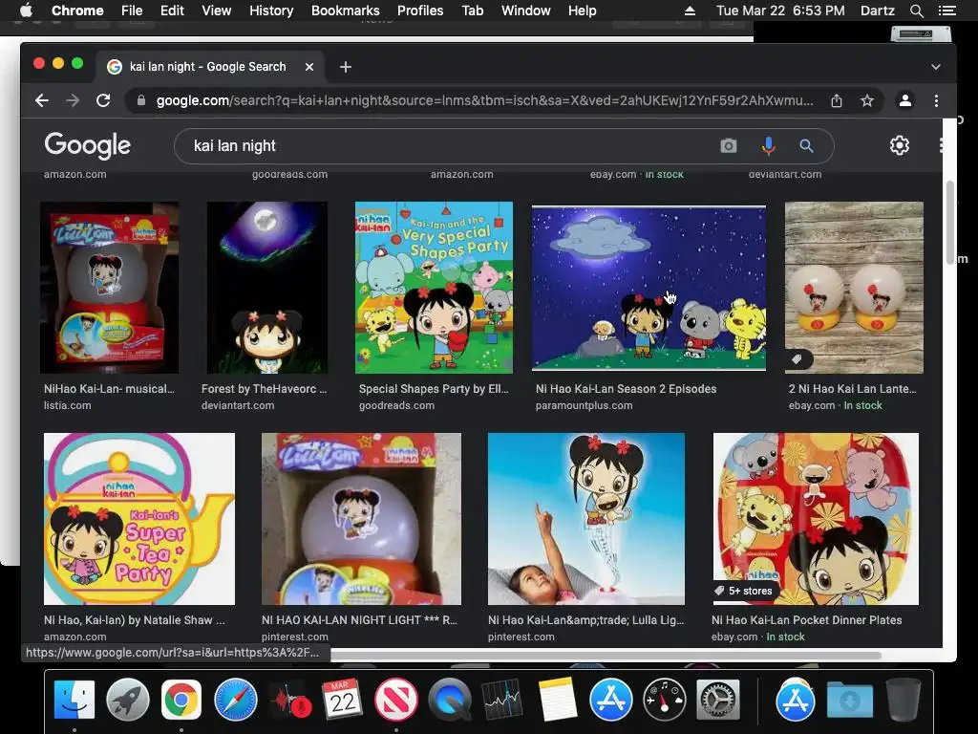Open the Chrome profile avatar menu

pos(905,100)
